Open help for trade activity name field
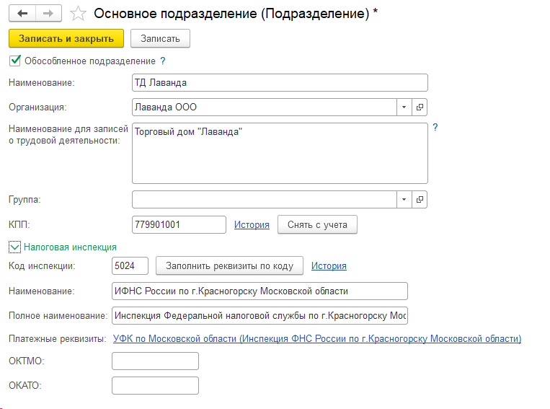Screen dimensions: 550x409 pyautogui.click(x=435, y=127)
